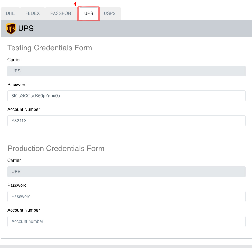Image resolution: width=252 pixels, height=248 pixels.
Task: Click the Production Carrier field showing UPS
Action: [x=127, y=172]
